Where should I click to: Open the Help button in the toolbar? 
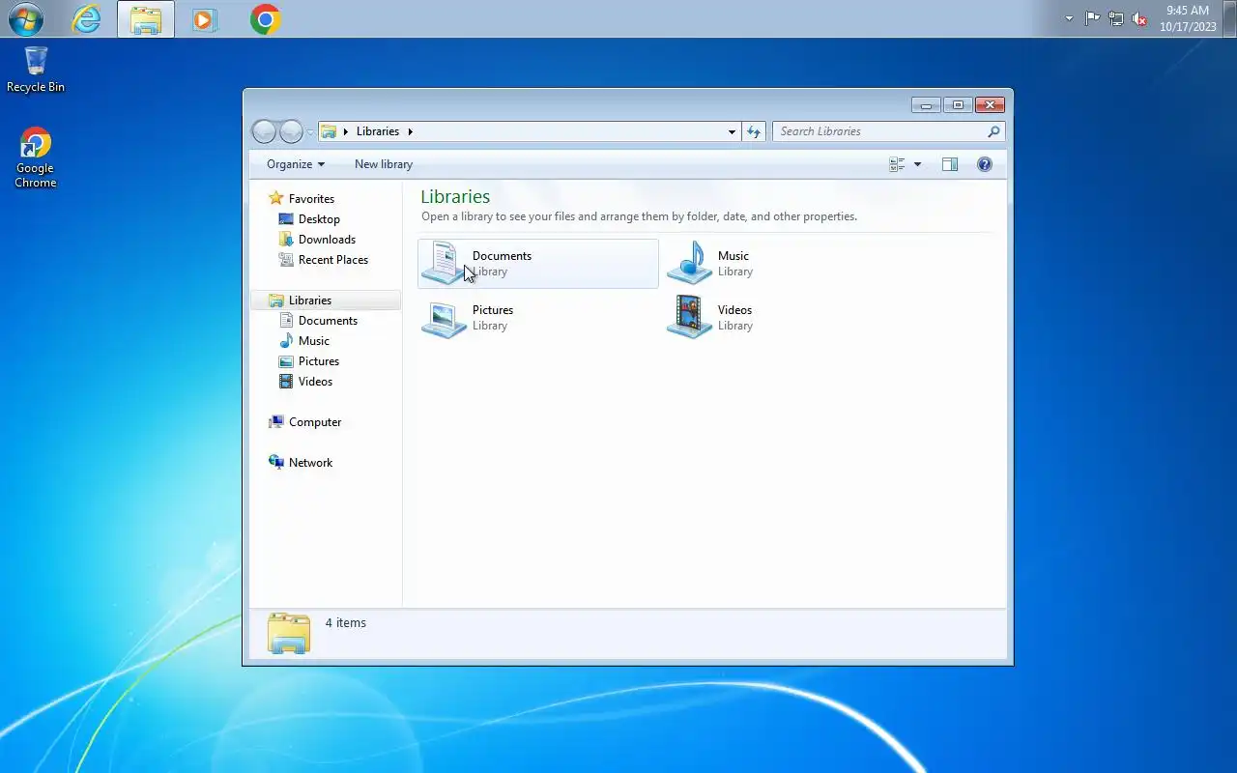click(x=985, y=164)
